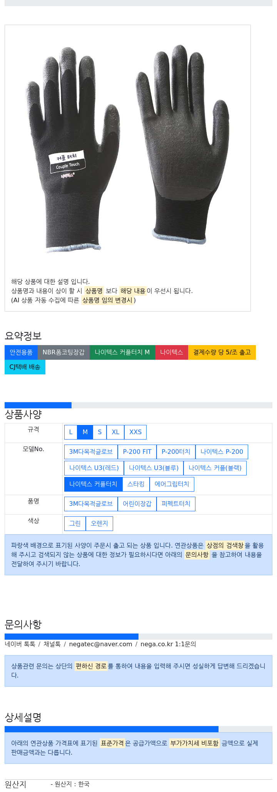Choose size L option
Viewport: 277px width, 792px height.
[x=71, y=432]
